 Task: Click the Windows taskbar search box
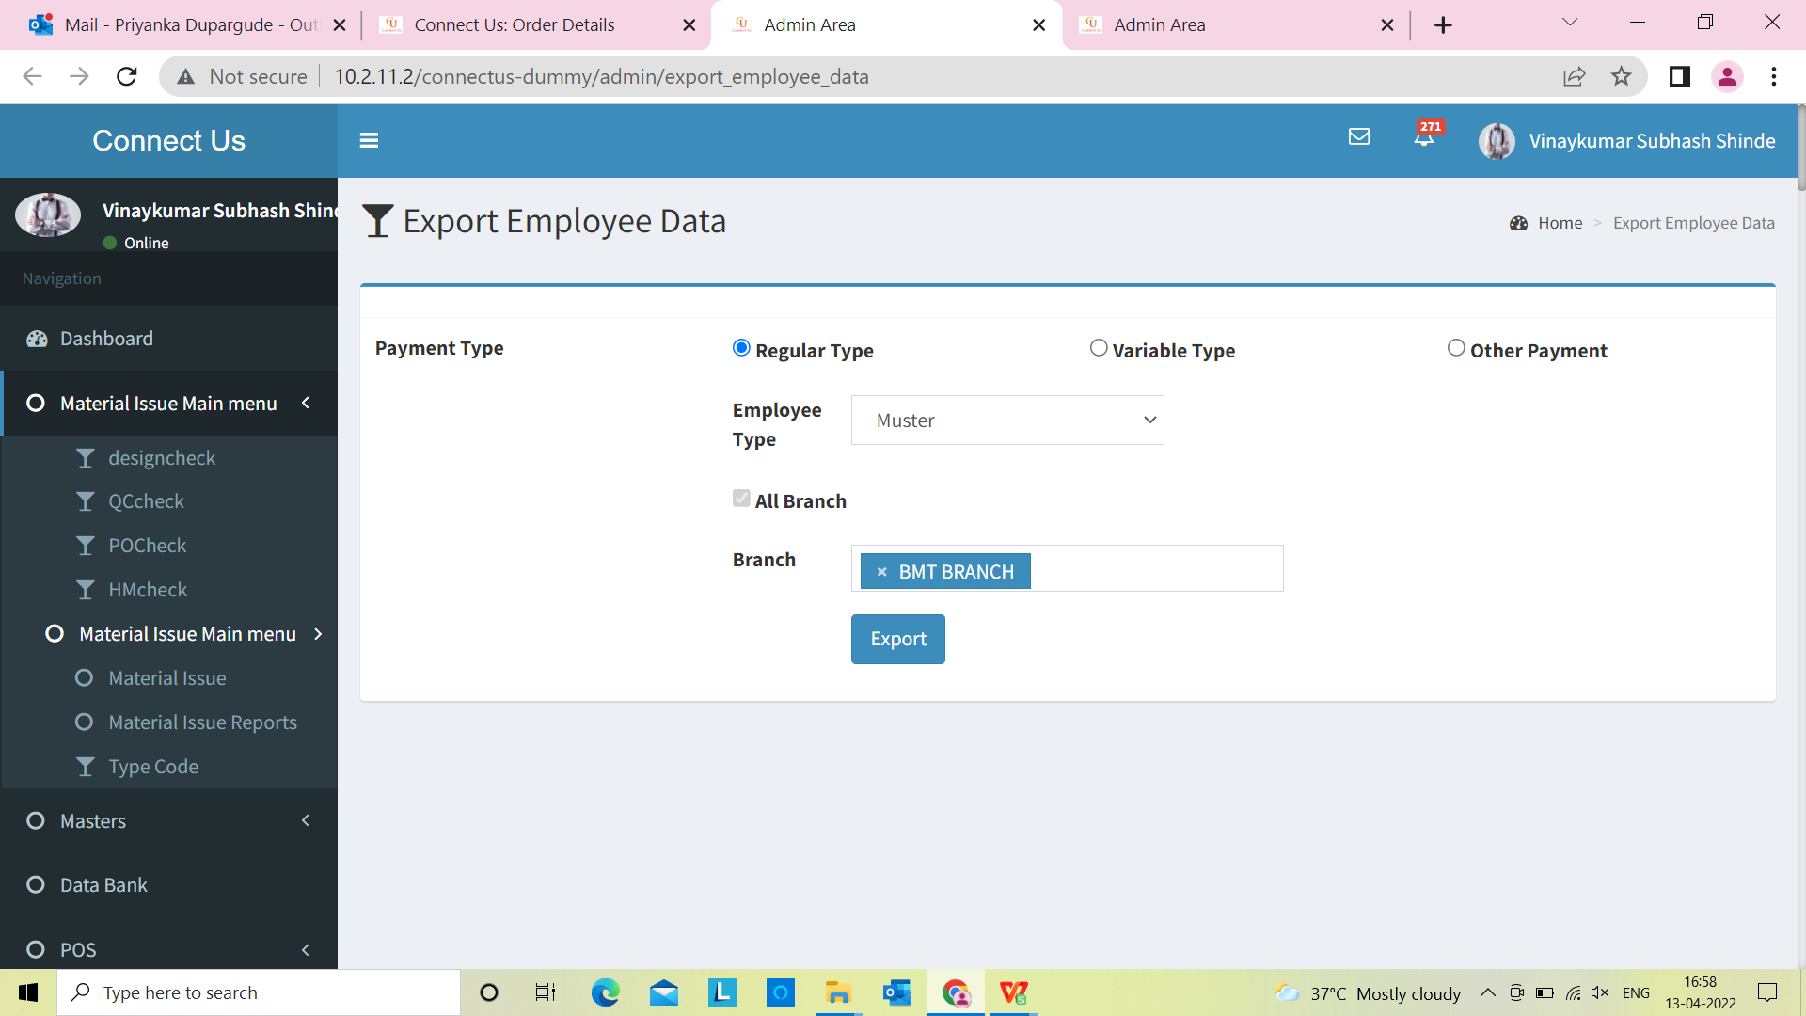click(x=259, y=992)
